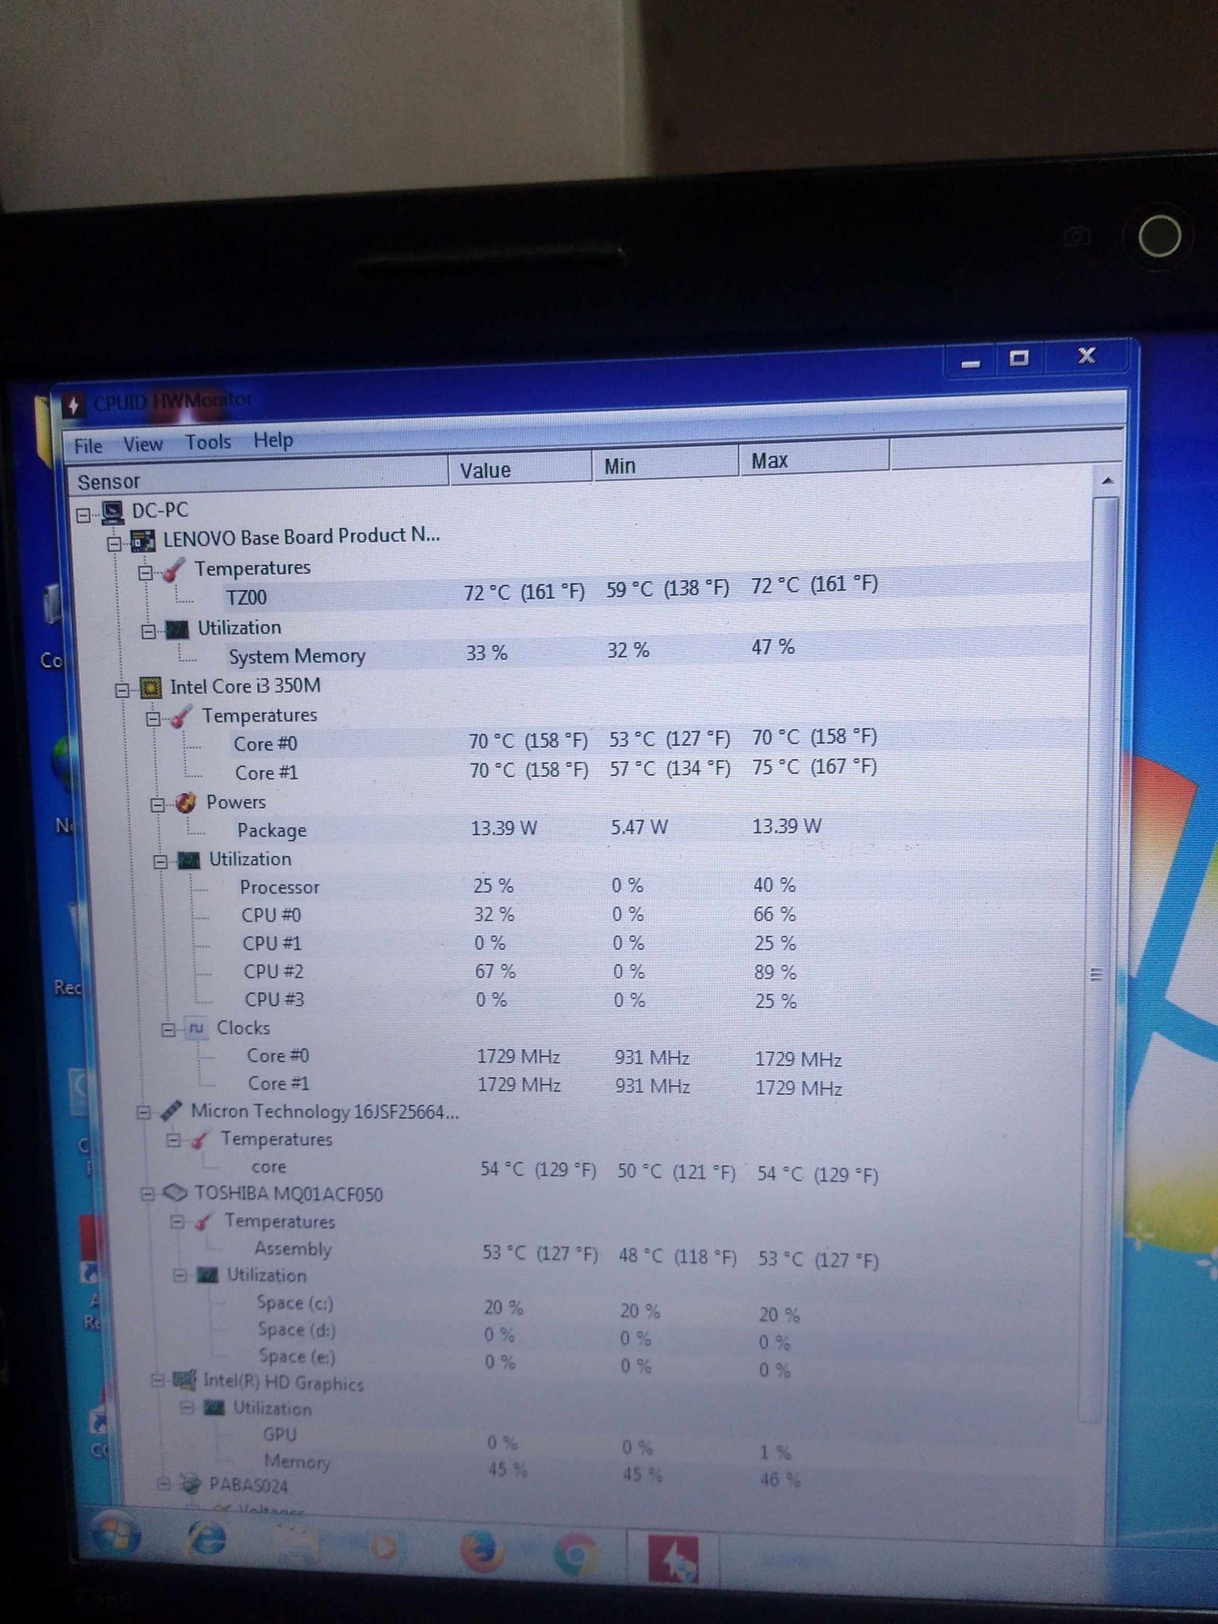Click the CPU Temperatures thermometer icon
The height and width of the screenshot is (1624, 1218).
point(181,717)
